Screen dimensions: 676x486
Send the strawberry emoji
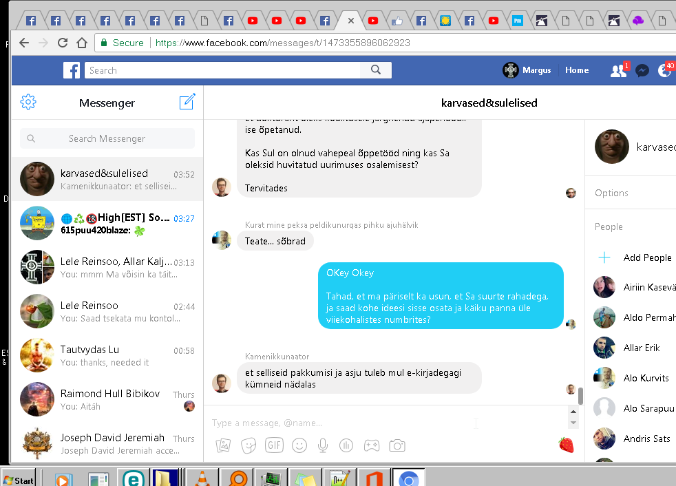566,445
